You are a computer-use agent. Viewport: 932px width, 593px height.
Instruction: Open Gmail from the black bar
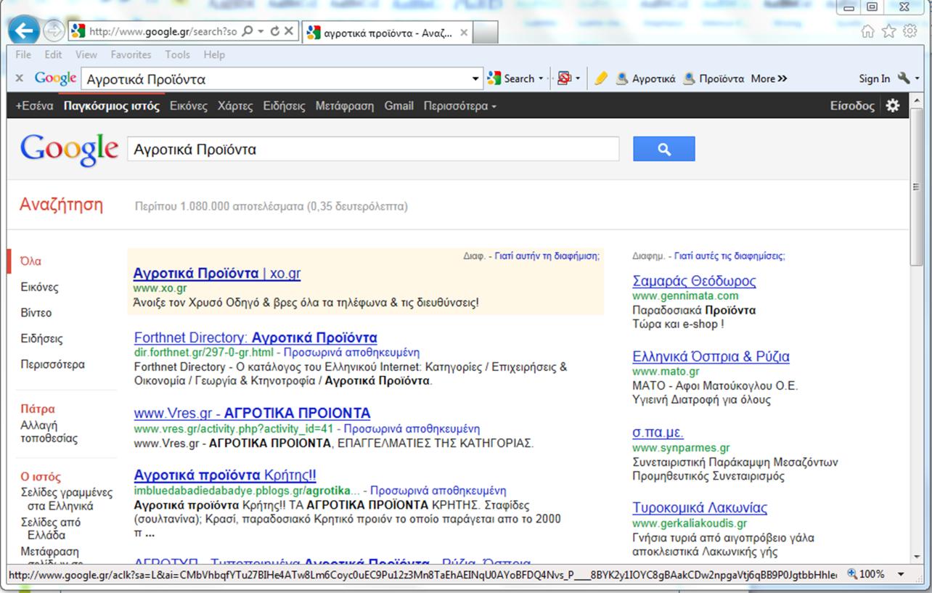click(x=399, y=106)
